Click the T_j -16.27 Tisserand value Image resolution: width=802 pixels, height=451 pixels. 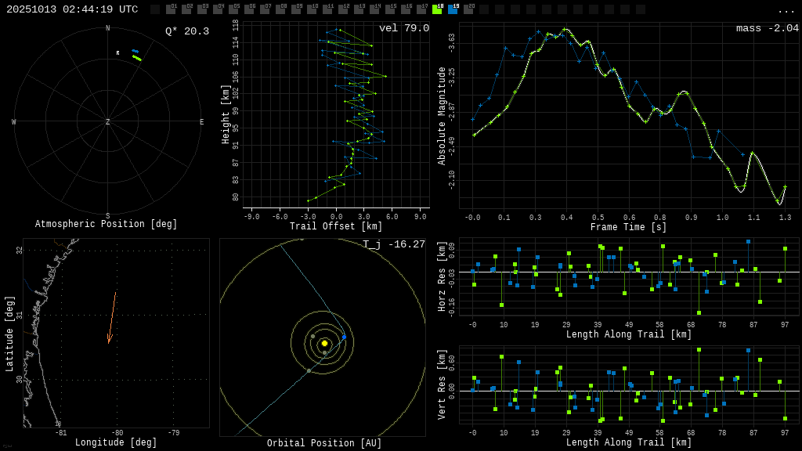point(393,244)
